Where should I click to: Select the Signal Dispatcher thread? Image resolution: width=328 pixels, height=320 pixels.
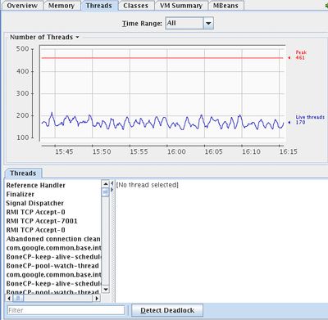coord(34,203)
